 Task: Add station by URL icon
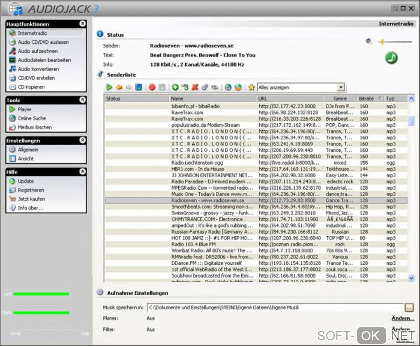185,87
